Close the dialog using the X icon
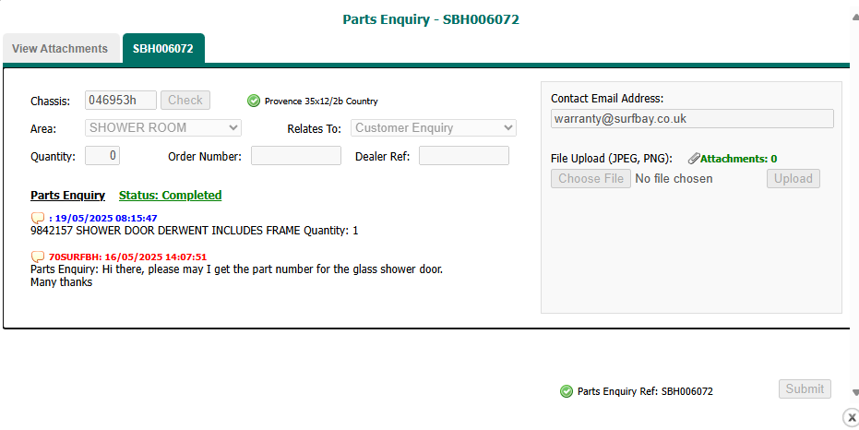859x430 pixels. coord(851,418)
